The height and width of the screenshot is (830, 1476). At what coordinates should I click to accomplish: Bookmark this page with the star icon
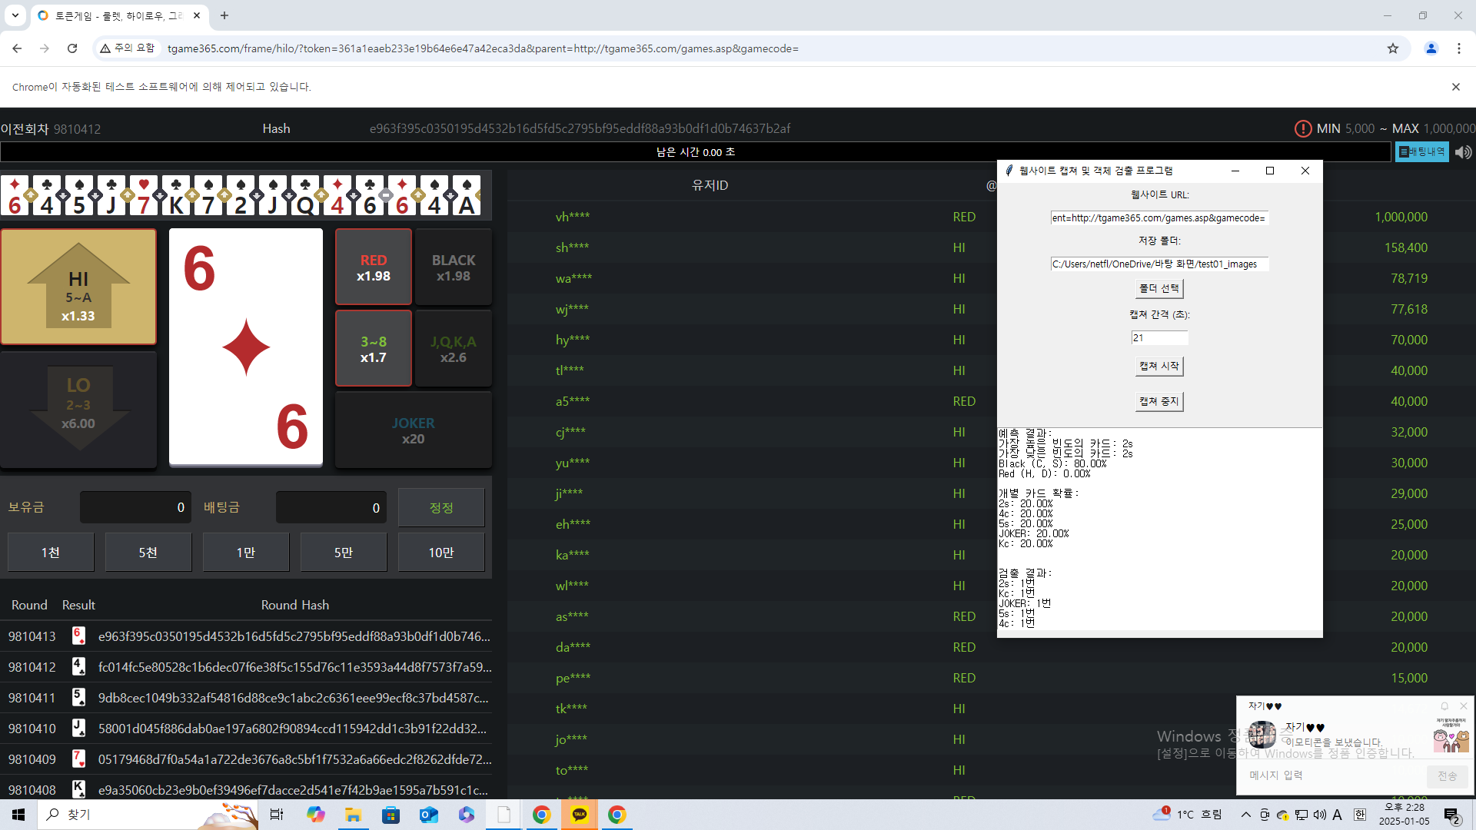[x=1393, y=48]
